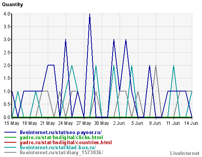This screenshot has height=157, width=202.
Task: Click the gray peak near 8 Jun.
Action: coord(156,66)
